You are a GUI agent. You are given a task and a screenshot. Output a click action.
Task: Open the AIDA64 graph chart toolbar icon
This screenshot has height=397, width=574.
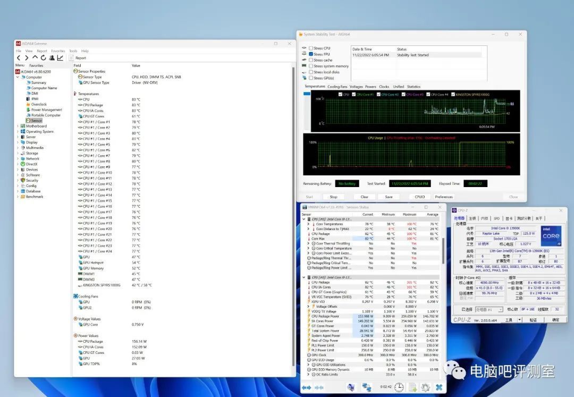60,58
